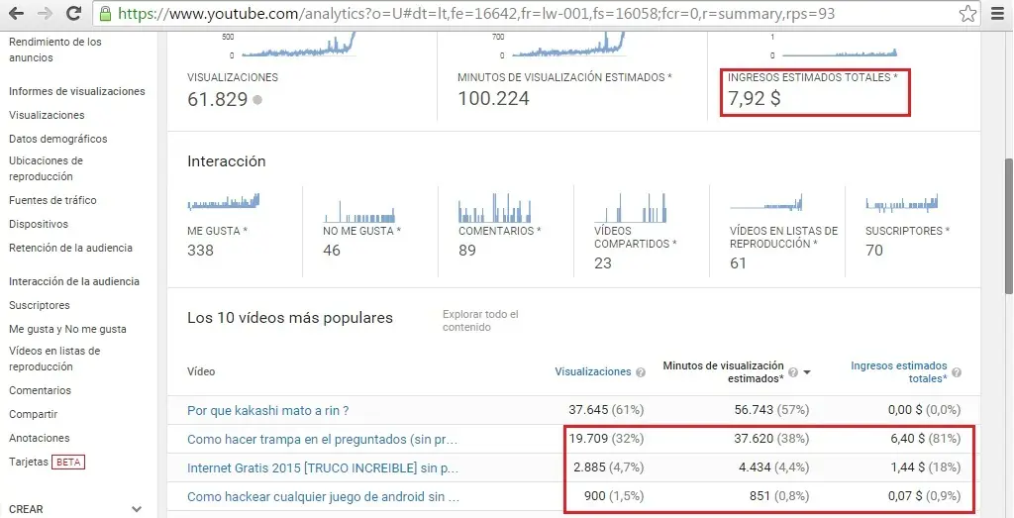1014x518 pixels.
Task: Click the COMENTARIOS count 89
Action: 467,251
